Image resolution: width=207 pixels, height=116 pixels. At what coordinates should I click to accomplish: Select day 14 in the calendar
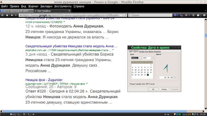(148, 70)
